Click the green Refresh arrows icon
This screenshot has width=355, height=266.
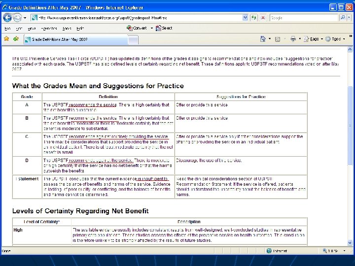click(254, 18)
